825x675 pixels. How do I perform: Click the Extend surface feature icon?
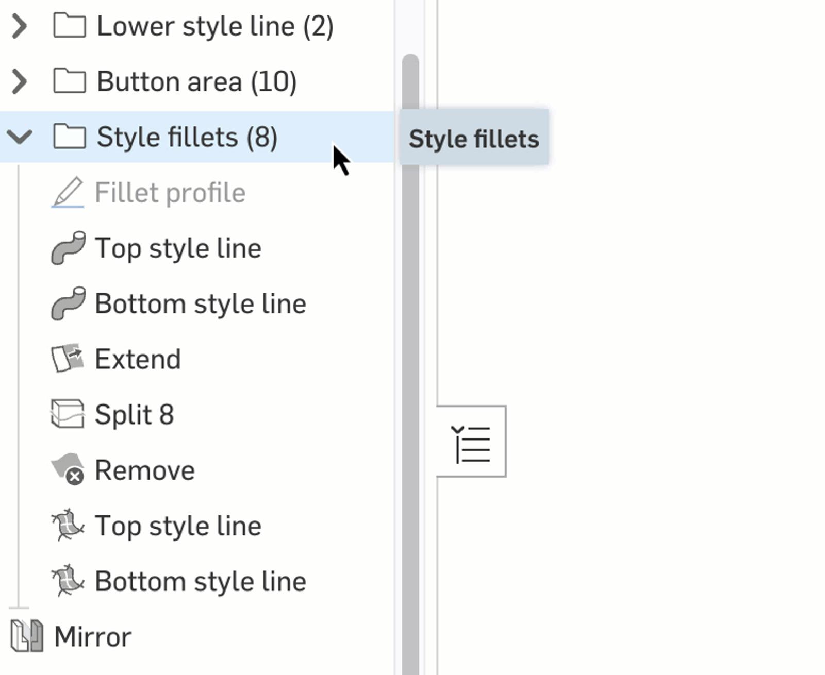click(x=68, y=359)
